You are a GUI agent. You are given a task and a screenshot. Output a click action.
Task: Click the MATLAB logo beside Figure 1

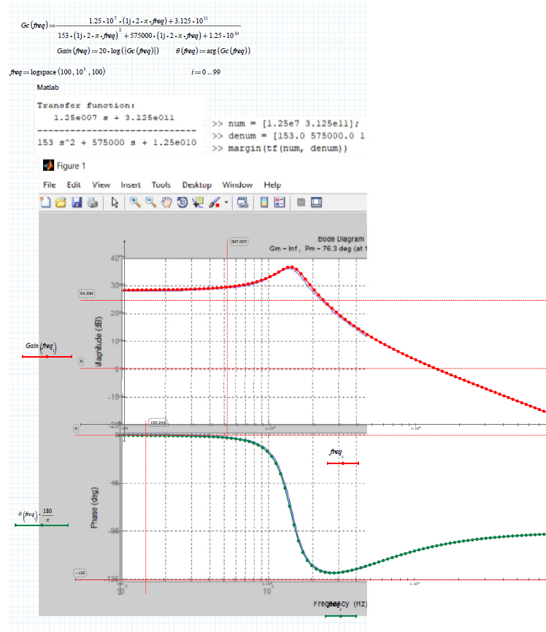pyautogui.click(x=48, y=165)
